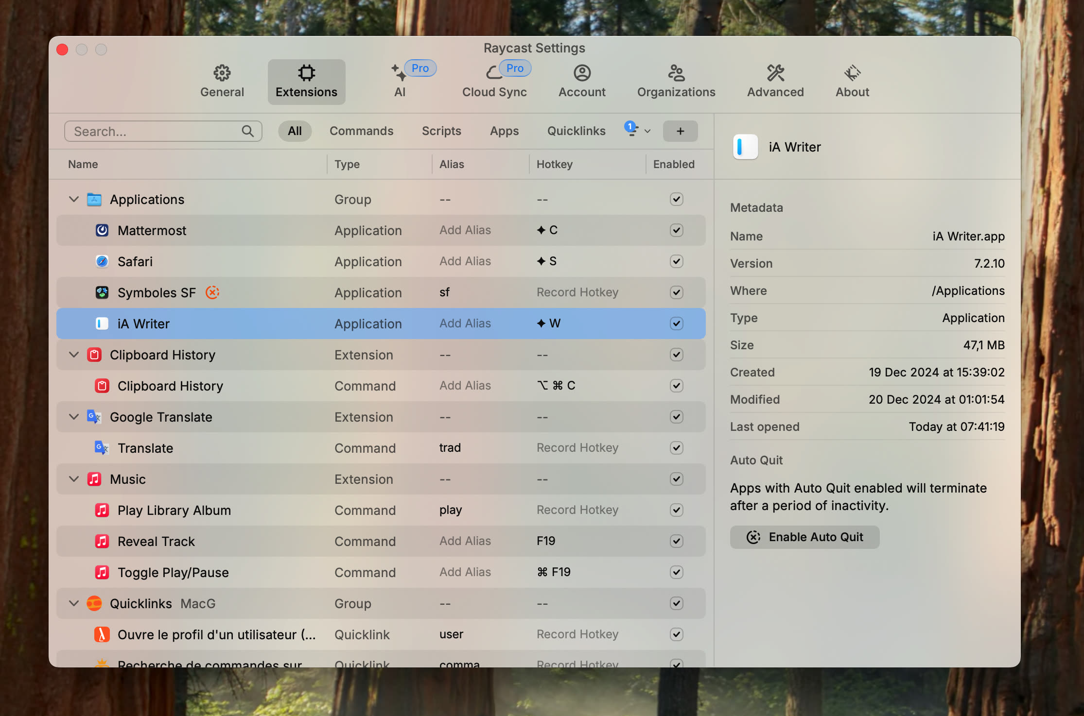Click the orange auto-quit badge beside Symboles SF
Image resolution: width=1084 pixels, height=716 pixels.
pos(212,292)
